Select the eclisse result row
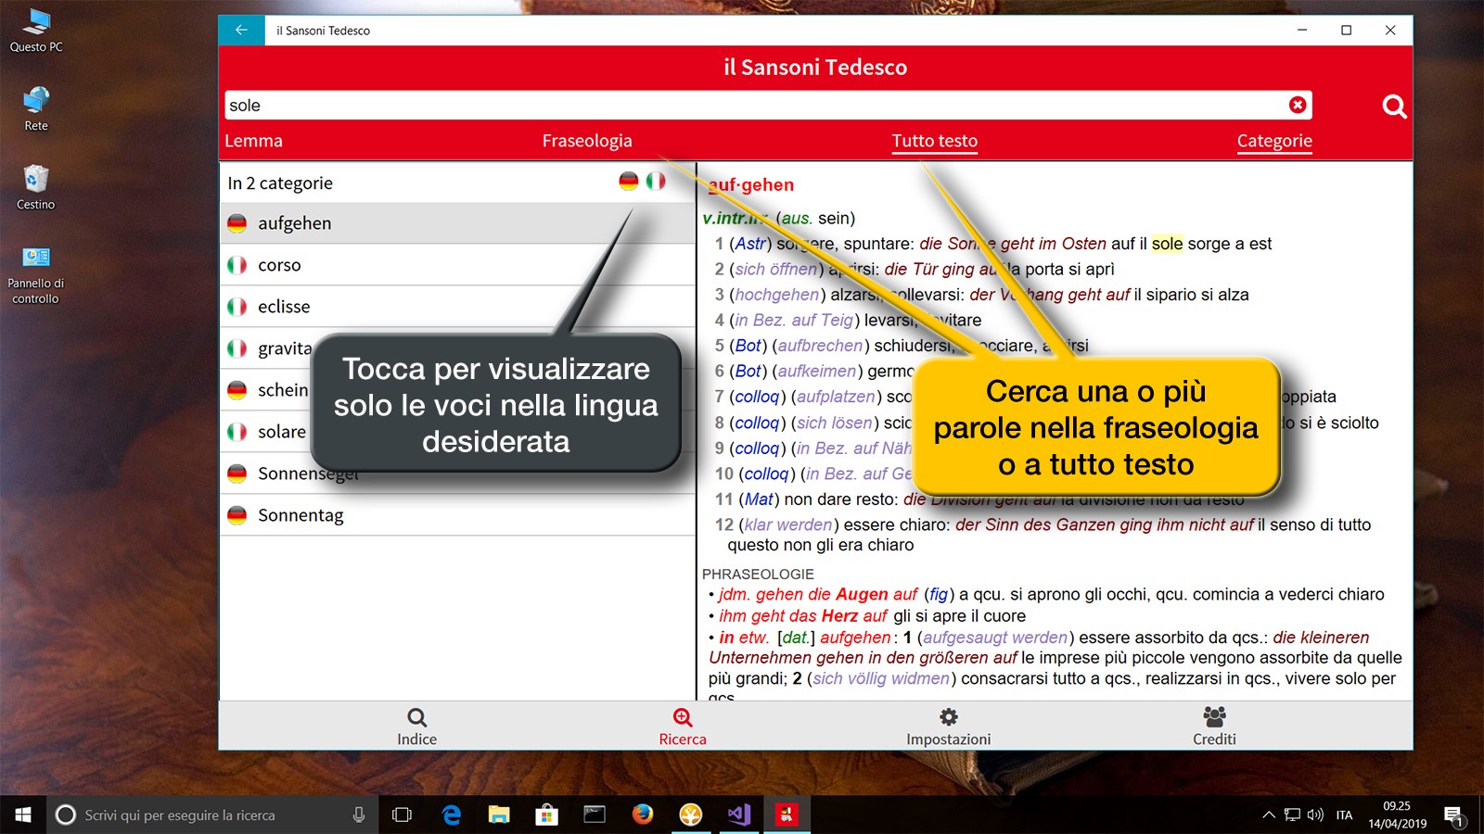Viewport: 1484px width, 834px height. 457,307
